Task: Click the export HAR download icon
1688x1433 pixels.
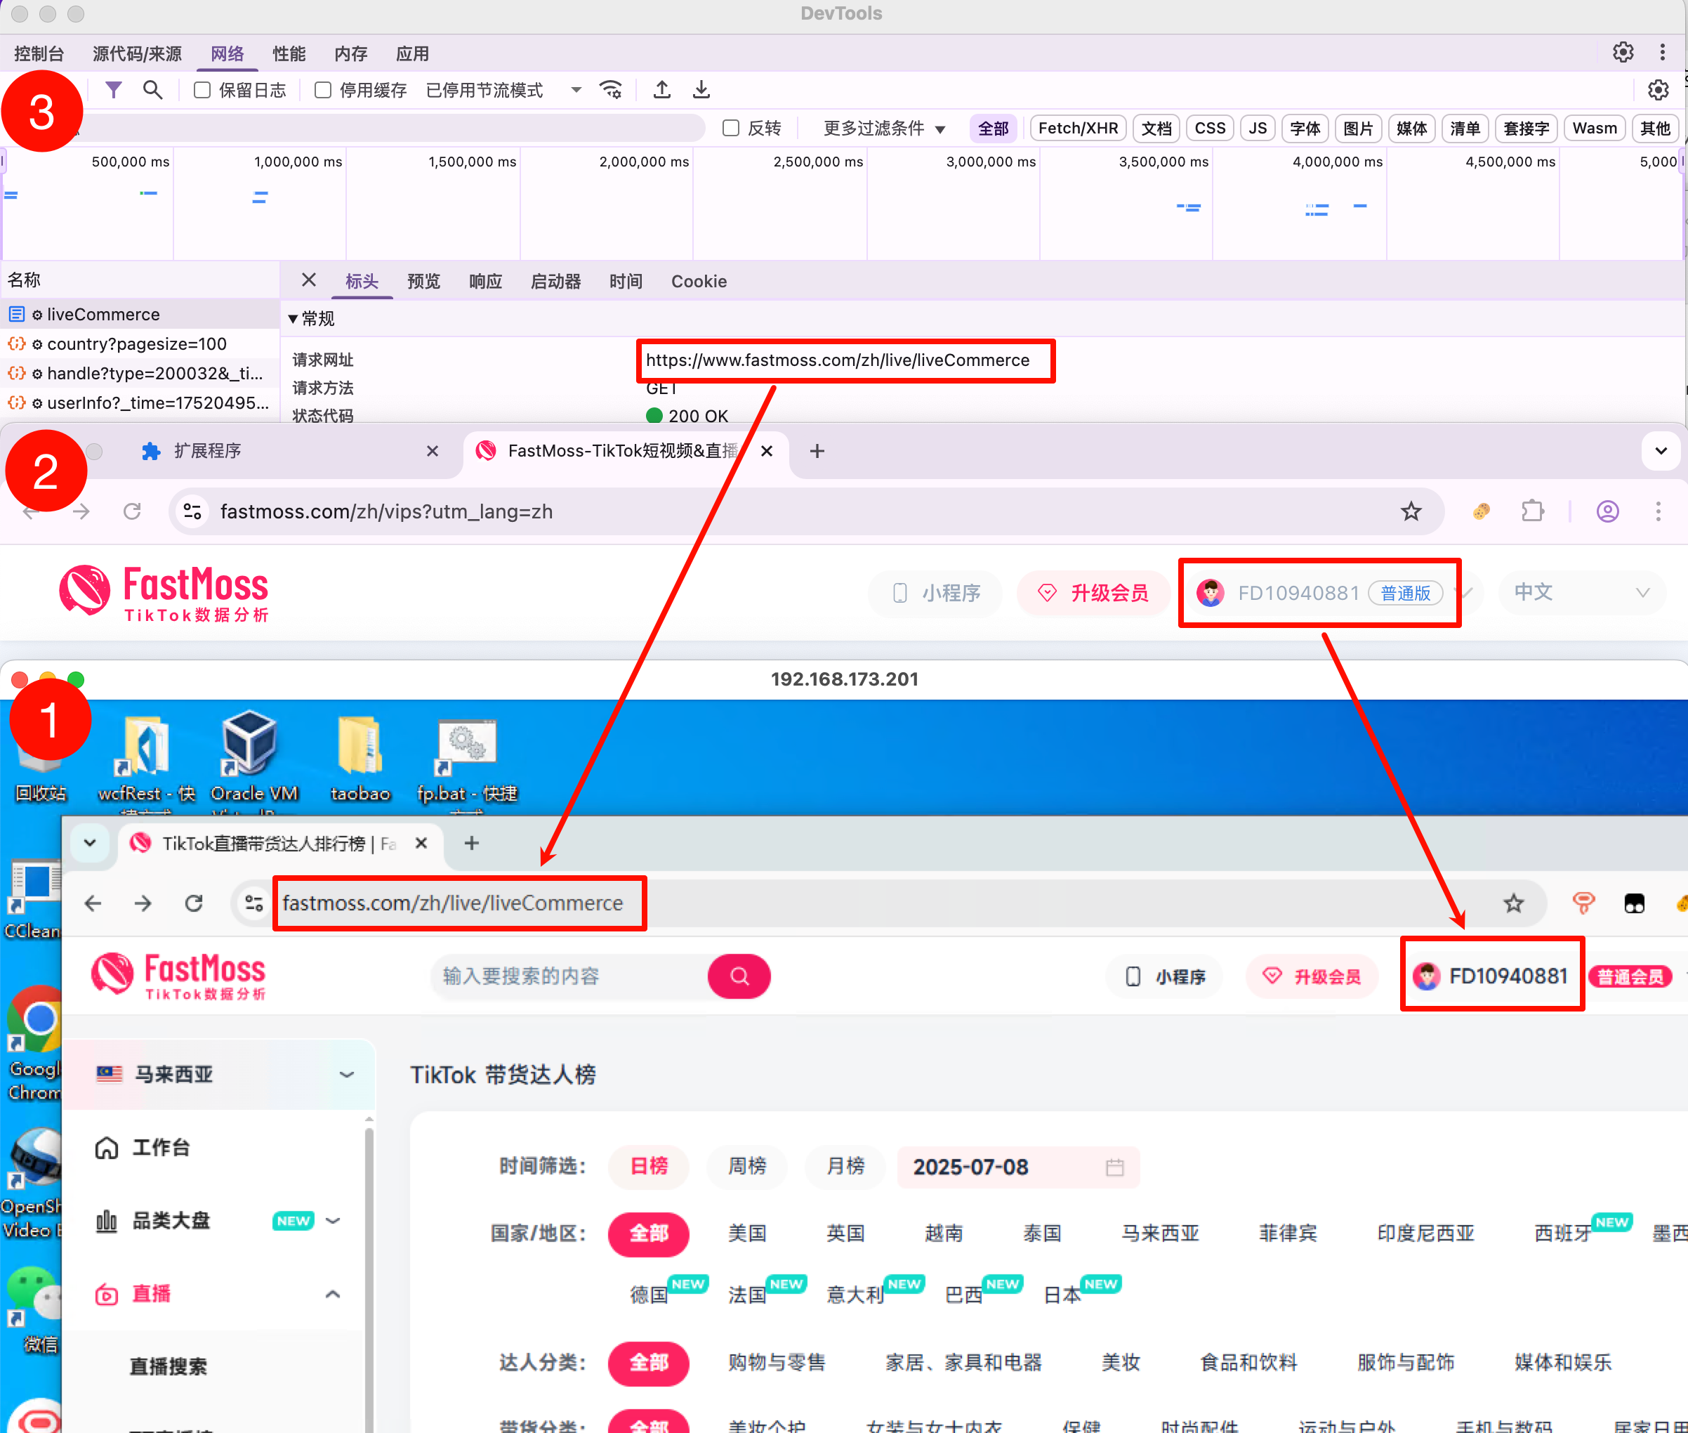Action: 701,89
